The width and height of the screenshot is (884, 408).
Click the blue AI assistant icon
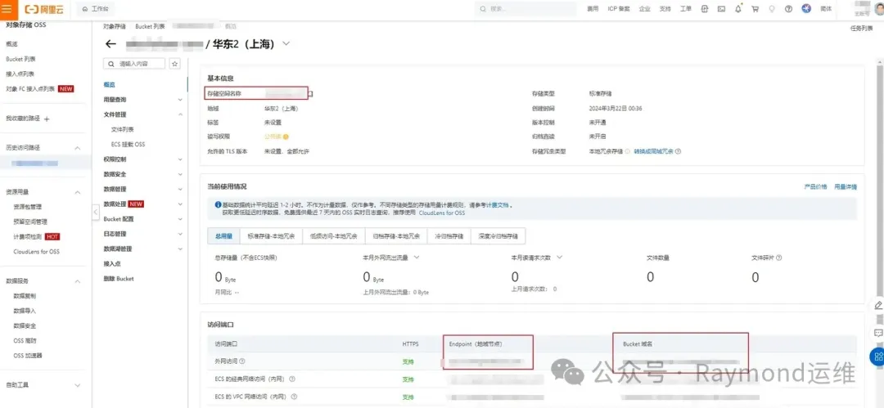(806, 9)
